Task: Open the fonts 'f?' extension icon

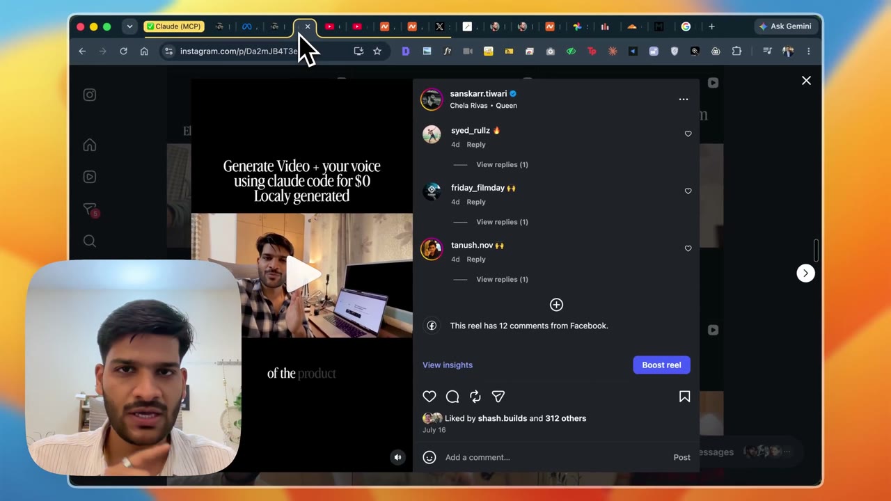Action: pos(448,51)
